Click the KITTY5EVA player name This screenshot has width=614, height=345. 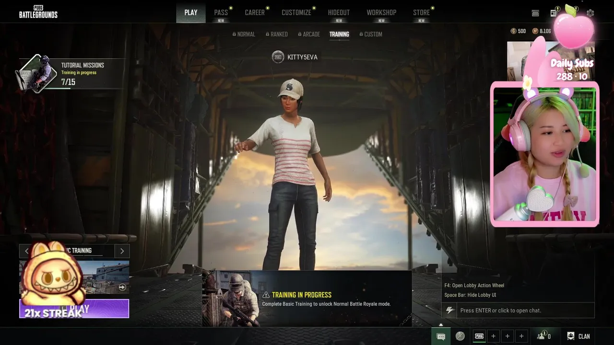click(302, 57)
